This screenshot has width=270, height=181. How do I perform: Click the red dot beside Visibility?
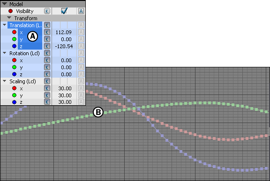[x=10, y=11]
